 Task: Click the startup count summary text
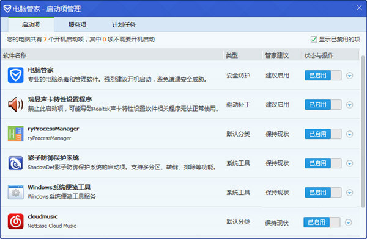tap(81, 39)
